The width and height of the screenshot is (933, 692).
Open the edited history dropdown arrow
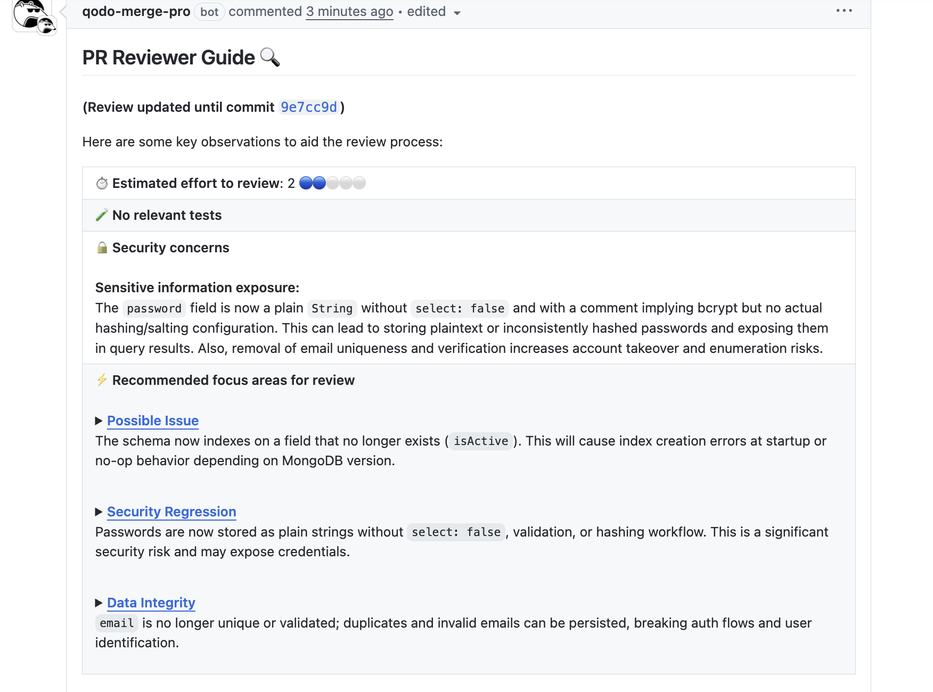(x=457, y=13)
